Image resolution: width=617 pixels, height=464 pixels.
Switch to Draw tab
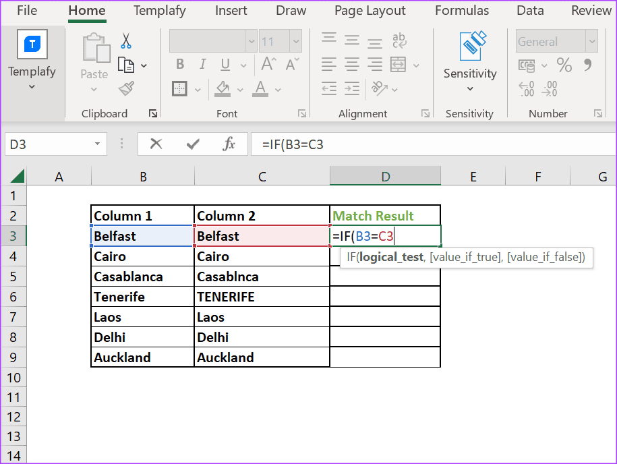point(291,11)
